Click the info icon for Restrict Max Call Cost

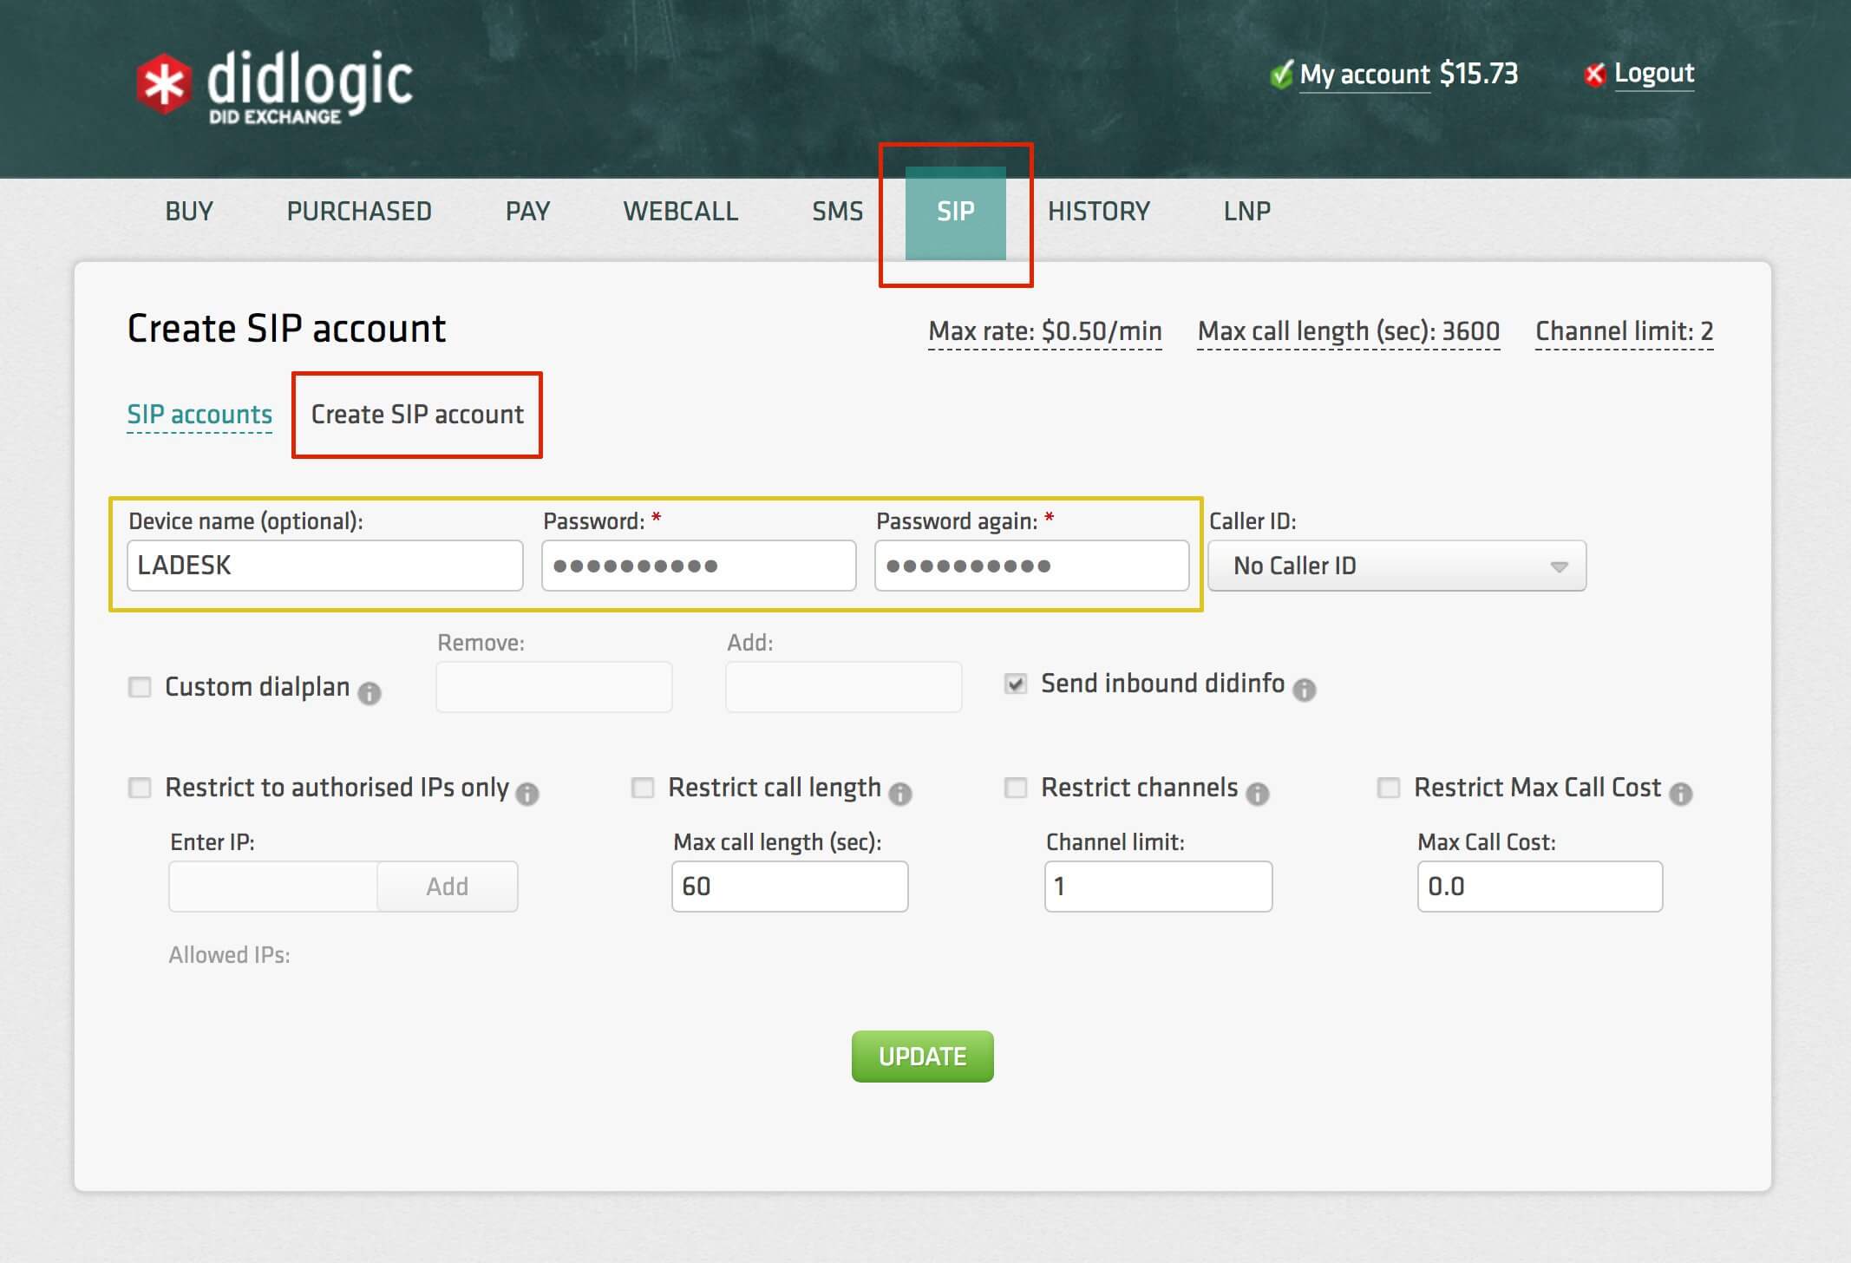point(1684,792)
